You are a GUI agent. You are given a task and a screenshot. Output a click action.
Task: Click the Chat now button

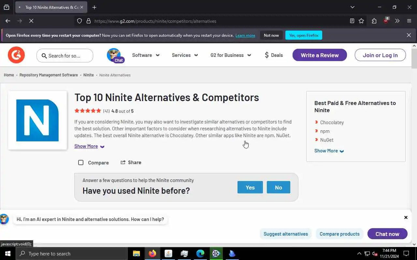(387, 234)
